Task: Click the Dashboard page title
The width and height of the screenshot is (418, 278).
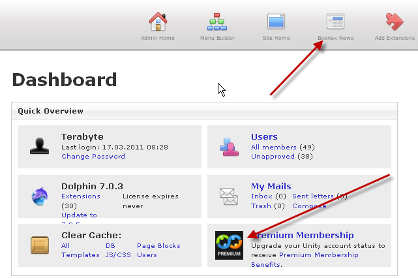Action: tap(65, 80)
